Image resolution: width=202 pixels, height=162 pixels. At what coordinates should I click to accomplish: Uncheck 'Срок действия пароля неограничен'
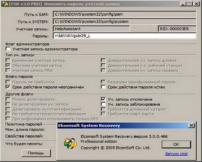click(x=8, y=87)
